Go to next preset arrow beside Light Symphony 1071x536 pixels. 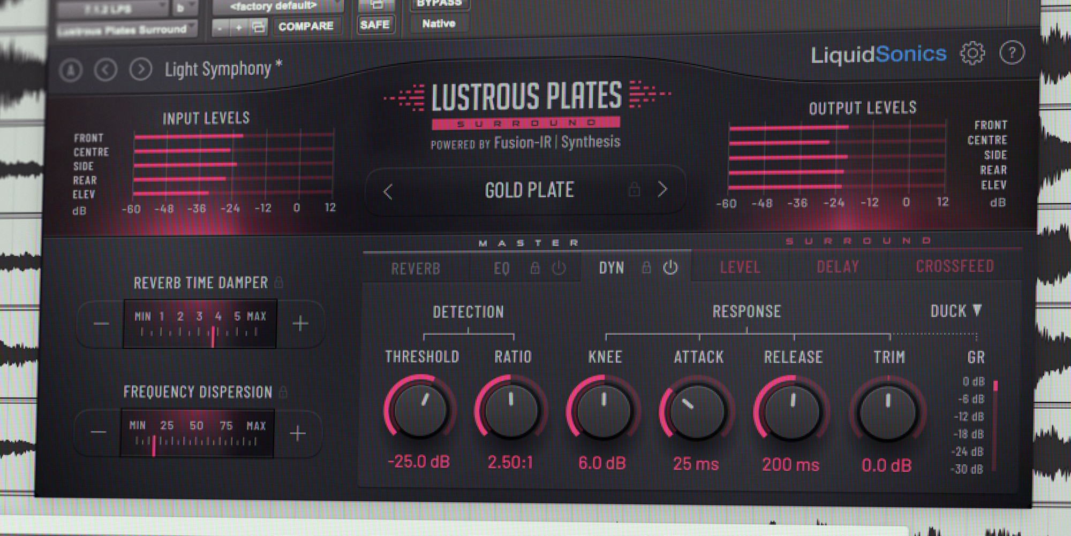141,69
